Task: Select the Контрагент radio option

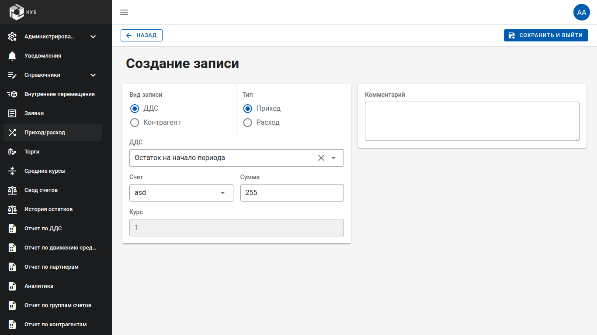Action: coord(135,123)
